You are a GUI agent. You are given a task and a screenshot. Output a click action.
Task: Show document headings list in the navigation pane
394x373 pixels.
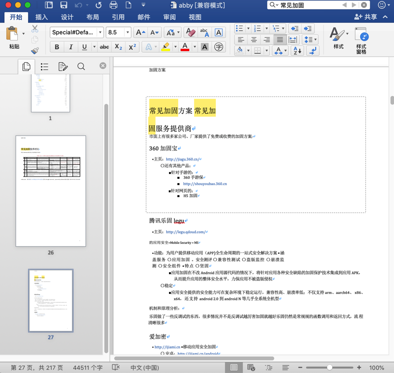44,67
